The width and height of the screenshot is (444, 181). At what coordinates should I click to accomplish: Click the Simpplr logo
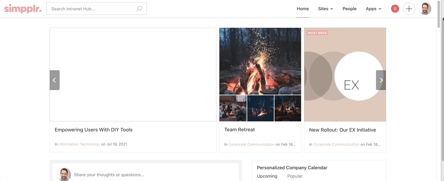[x=23, y=9]
